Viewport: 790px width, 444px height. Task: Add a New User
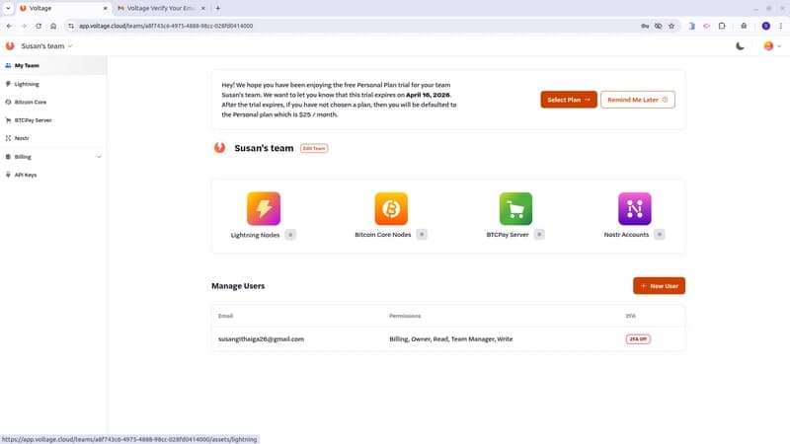click(659, 286)
